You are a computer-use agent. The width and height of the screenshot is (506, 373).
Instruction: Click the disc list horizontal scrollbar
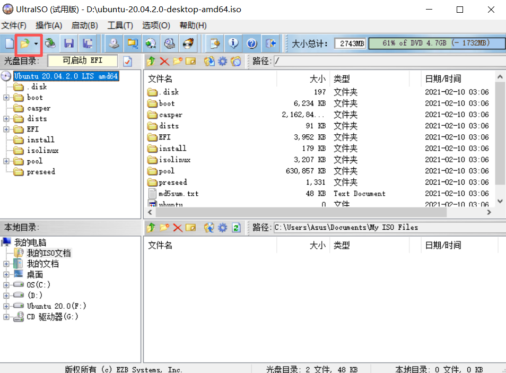coord(301,212)
